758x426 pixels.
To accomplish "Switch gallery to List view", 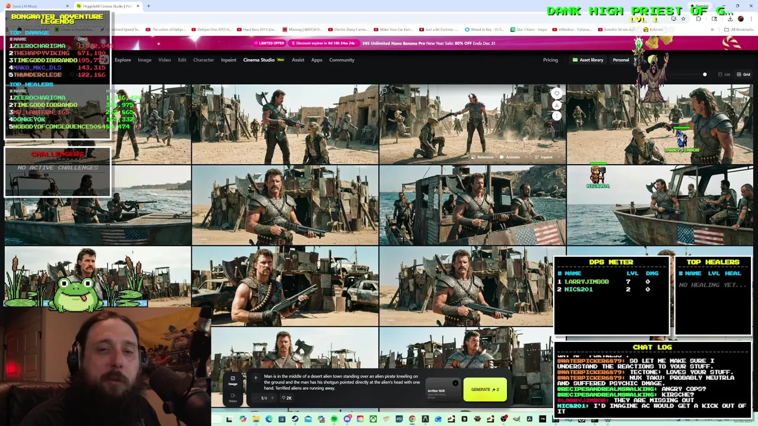I will tap(724, 75).
